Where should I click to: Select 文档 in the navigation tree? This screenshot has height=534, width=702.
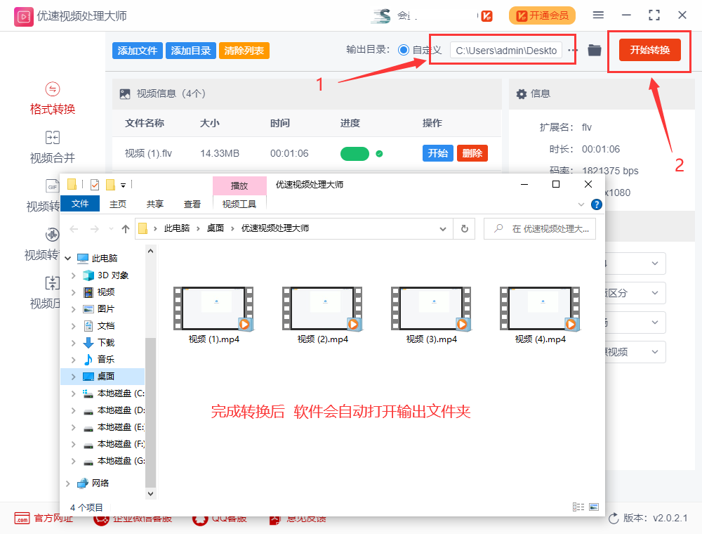[x=106, y=326]
